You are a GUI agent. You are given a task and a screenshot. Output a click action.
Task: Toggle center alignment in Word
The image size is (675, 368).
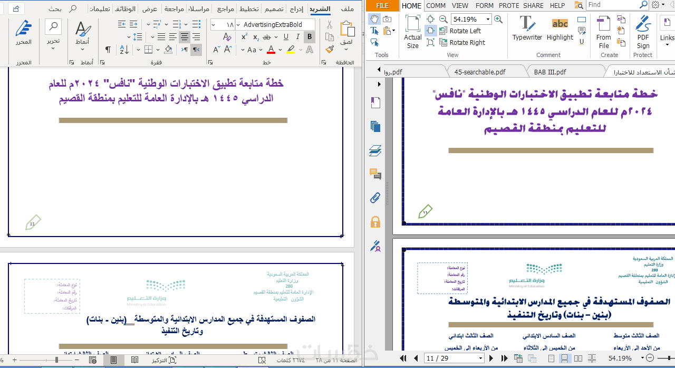pyautogui.click(x=185, y=37)
